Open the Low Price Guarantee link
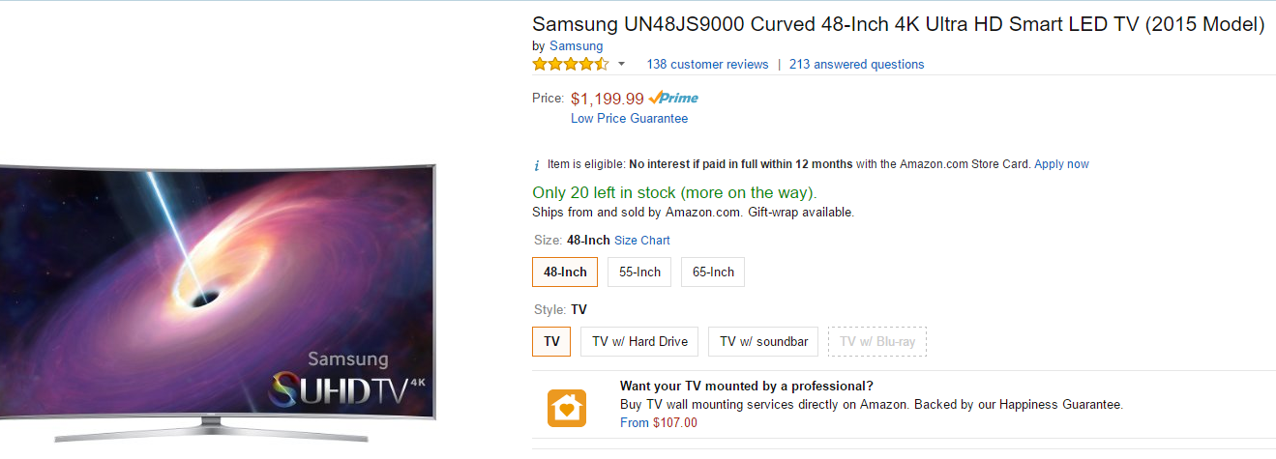This screenshot has width=1276, height=459. click(629, 119)
